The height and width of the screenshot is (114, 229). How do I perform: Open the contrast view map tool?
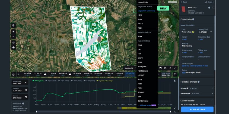165,68
